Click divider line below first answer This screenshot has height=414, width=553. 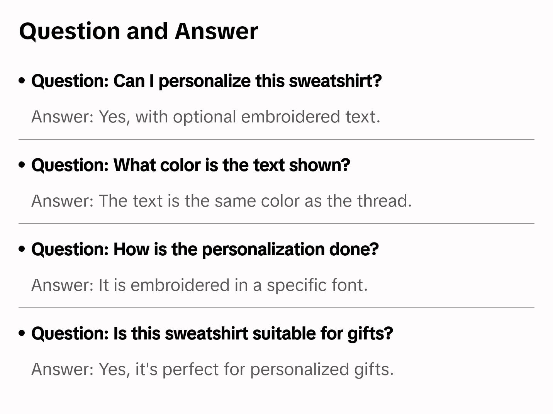coord(276,139)
